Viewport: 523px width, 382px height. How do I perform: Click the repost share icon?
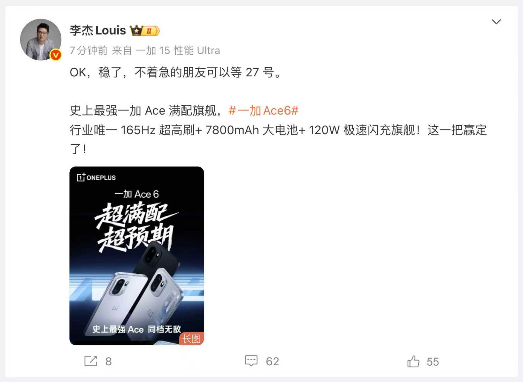coord(91,361)
